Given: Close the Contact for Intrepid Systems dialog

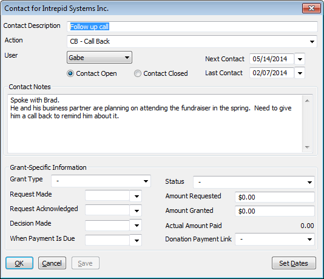Looking at the screenshot, I should [x=311, y=8].
